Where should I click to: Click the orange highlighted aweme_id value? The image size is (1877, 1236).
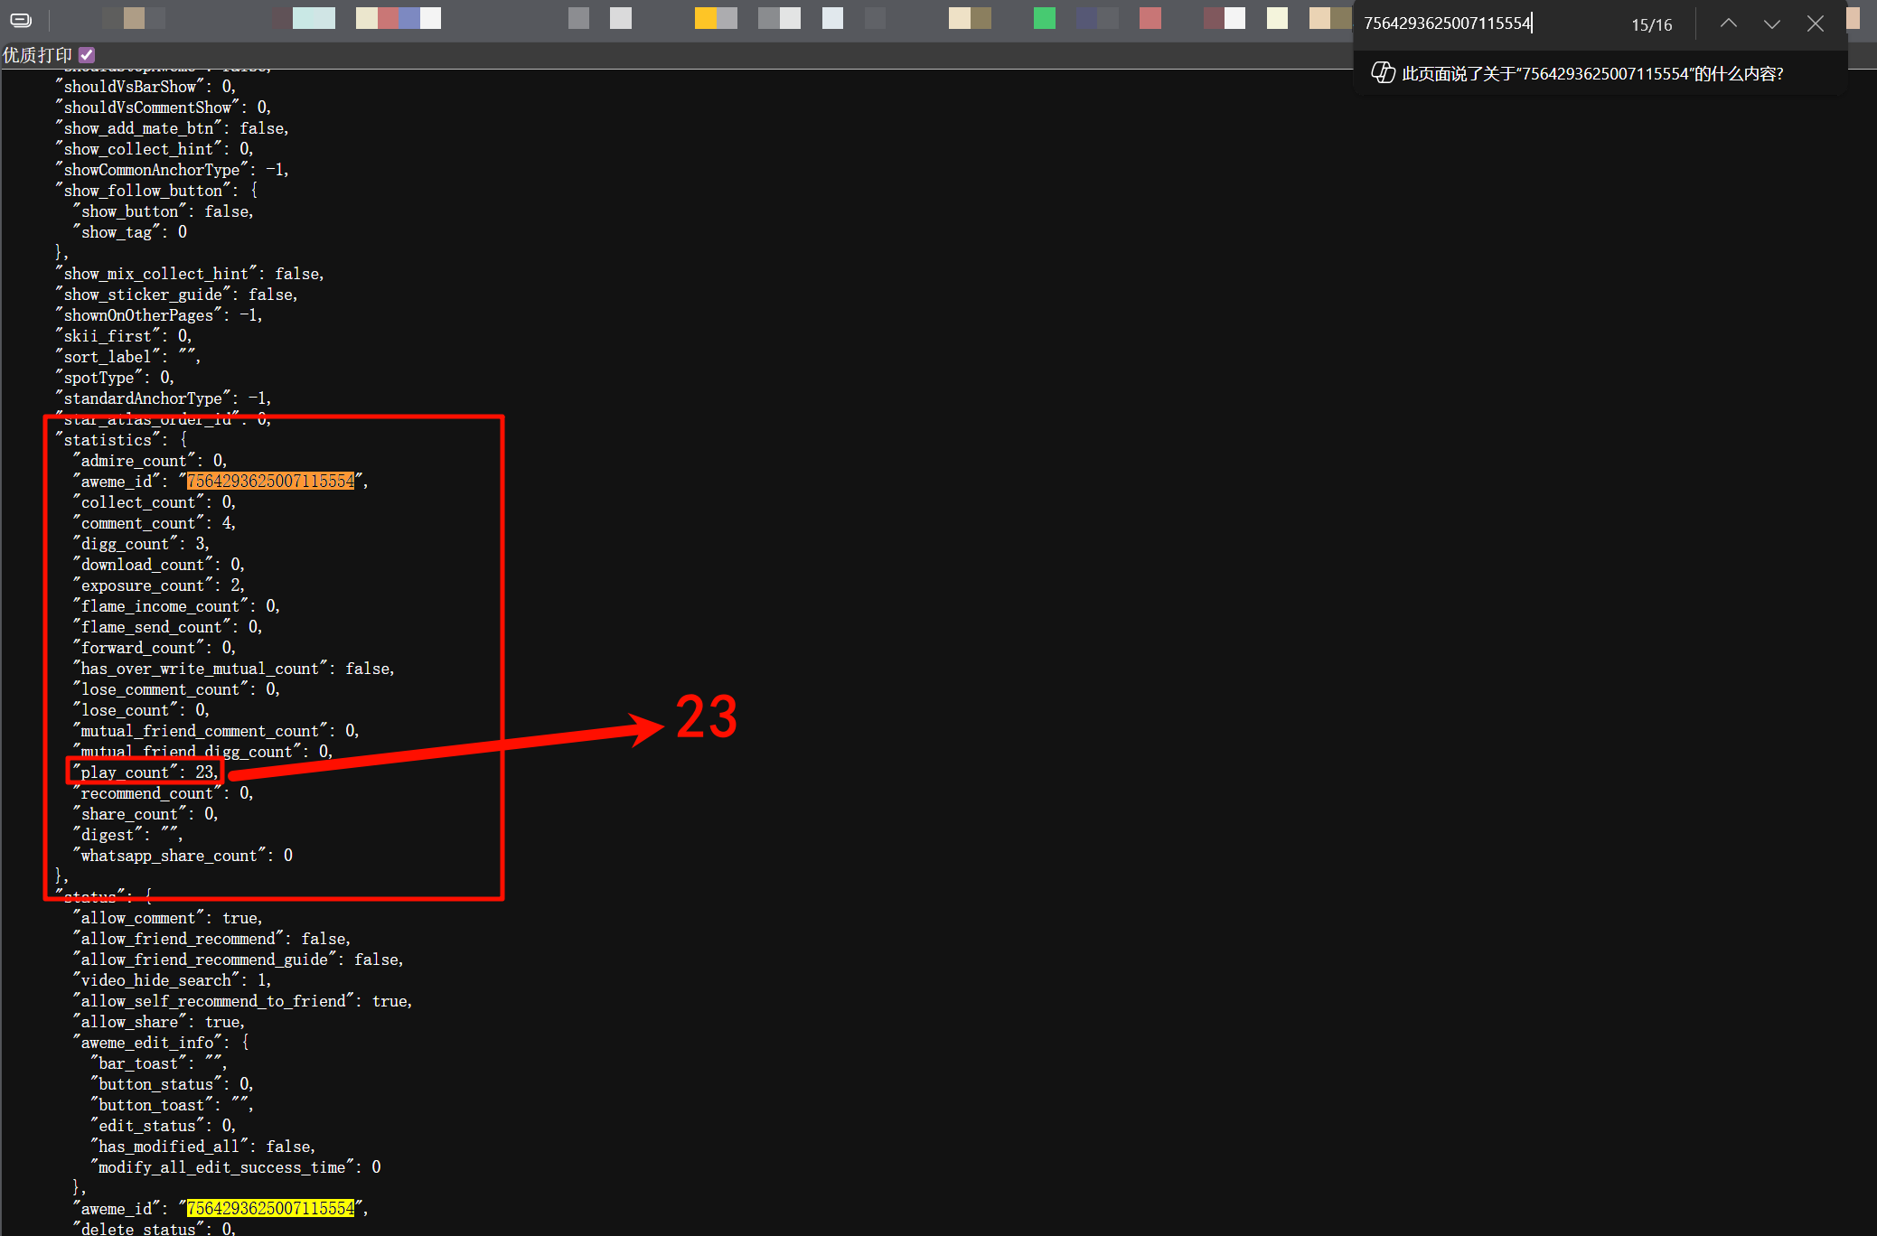(270, 482)
